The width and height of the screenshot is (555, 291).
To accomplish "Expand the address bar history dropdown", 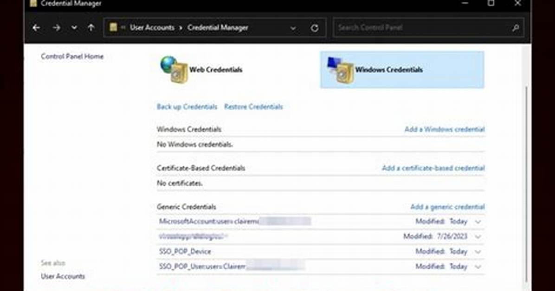I will pyautogui.click(x=293, y=28).
